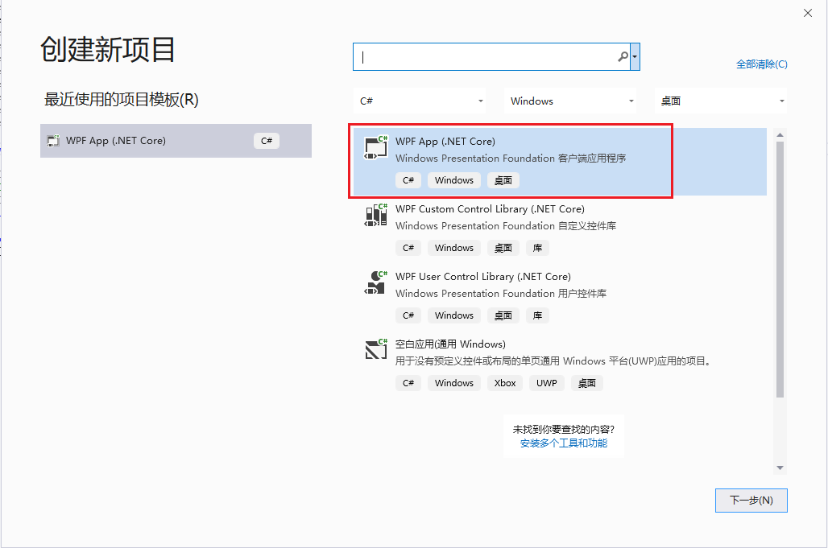Select the recent WPF App (.NET Core) entry
This screenshot has height=548, width=828.
[x=176, y=141]
